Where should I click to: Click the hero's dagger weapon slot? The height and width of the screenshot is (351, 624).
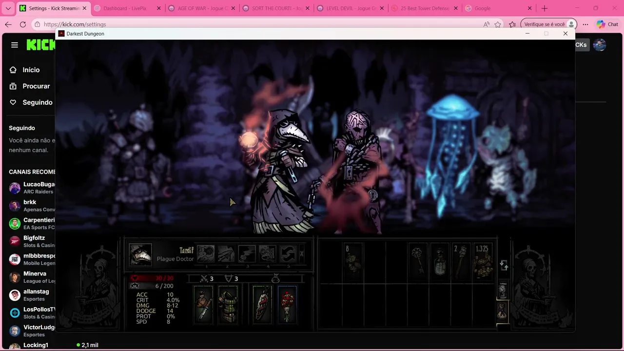(203, 305)
